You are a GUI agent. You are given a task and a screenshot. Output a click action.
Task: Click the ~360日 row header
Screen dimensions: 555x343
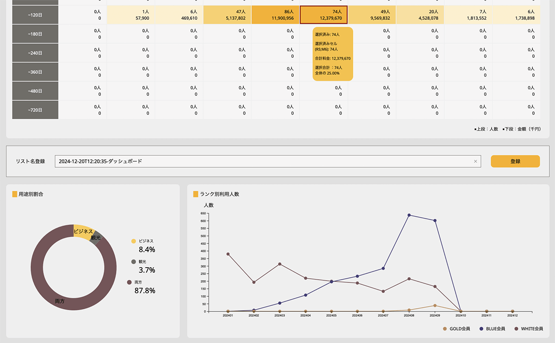(35, 72)
